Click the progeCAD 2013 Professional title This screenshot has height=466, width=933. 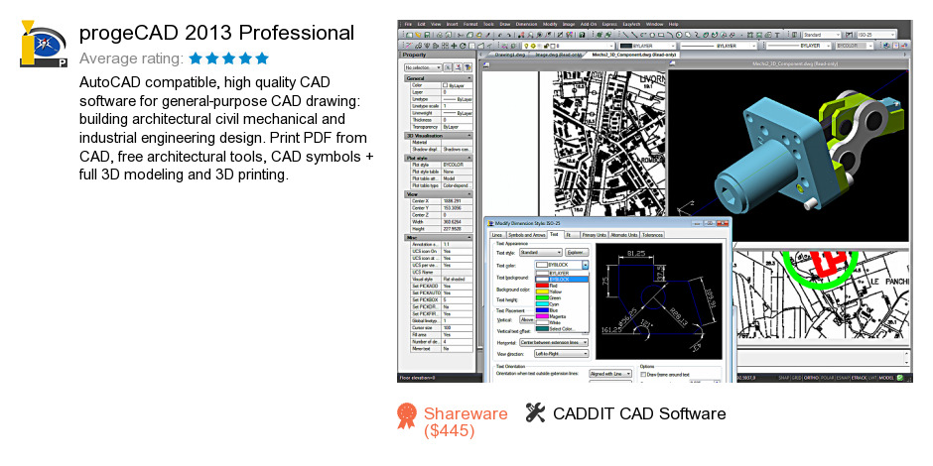click(x=216, y=33)
